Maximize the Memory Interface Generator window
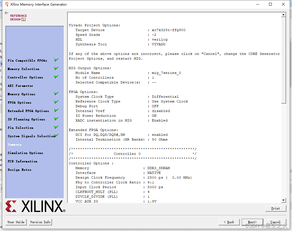Screen dimensions: 292x231 coord(270,4)
